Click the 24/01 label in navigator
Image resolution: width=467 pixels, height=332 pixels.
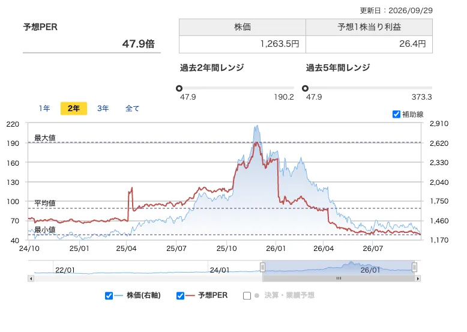click(x=220, y=270)
